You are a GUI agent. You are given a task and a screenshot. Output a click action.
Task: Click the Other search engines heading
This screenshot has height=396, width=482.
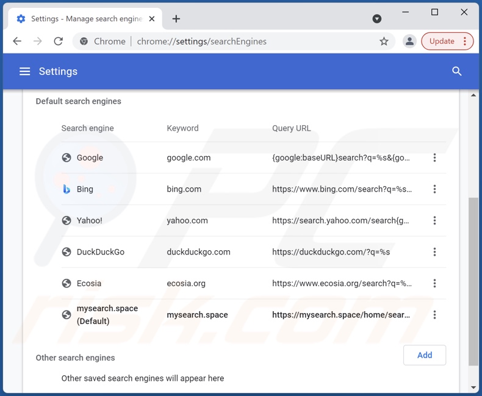pos(75,358)
